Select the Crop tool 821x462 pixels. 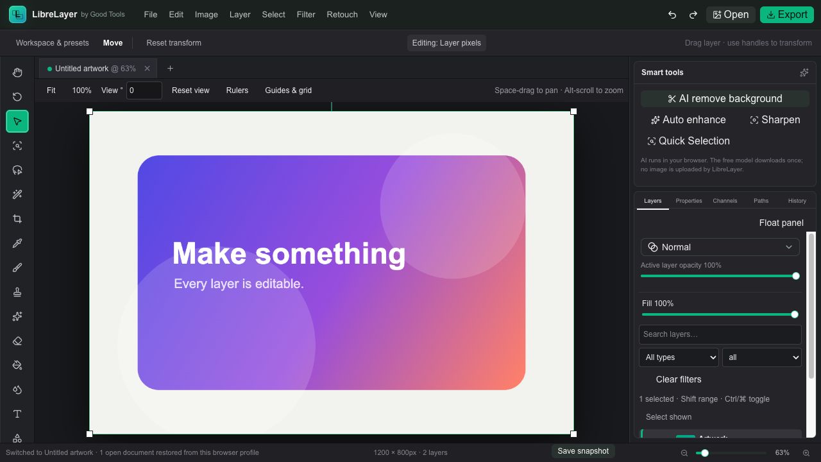pyautogui.click(x=17, y=219)
